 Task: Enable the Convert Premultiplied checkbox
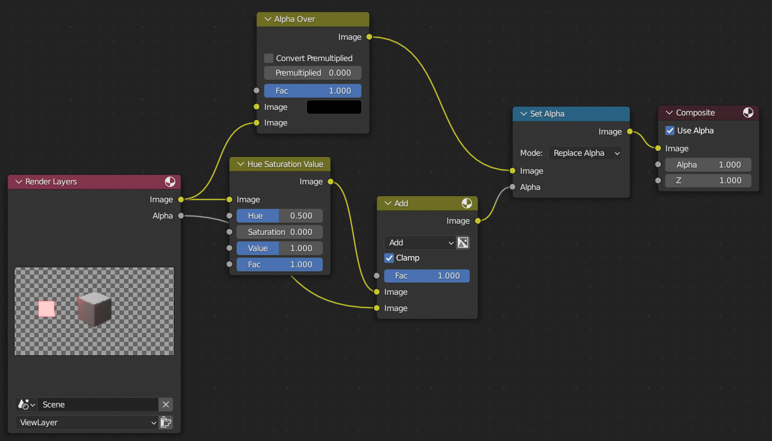(x=269, y=58)
